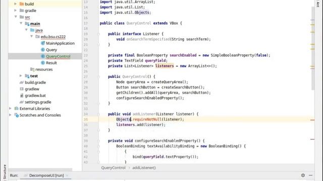Click QueryControl in the breadcrumb bar
The height and width of the screenshot is (181, 323).
(113, 167)
